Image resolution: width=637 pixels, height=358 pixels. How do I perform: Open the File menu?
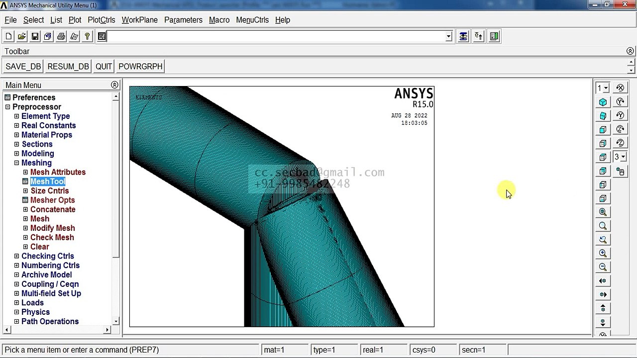tap(10, 20)
